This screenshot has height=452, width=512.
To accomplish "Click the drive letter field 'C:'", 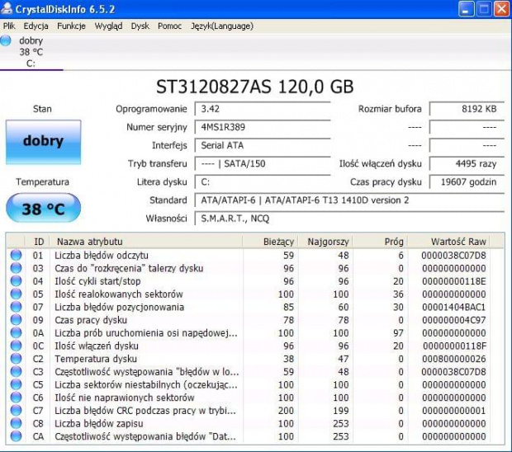I will 263,182.
